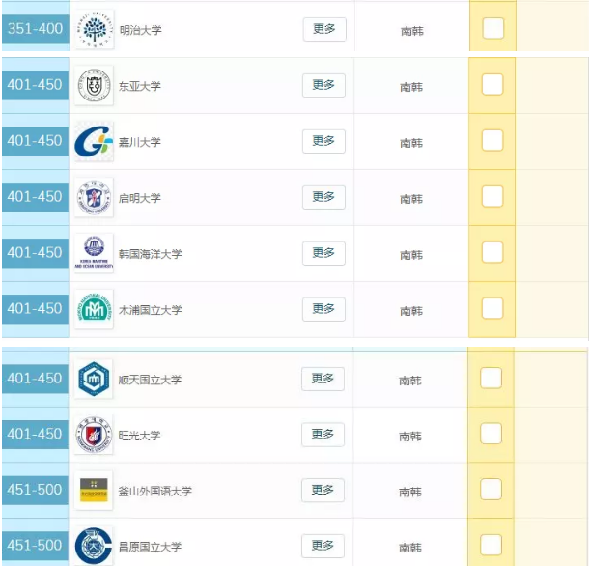Click the 351-400 rank badge

35,29
